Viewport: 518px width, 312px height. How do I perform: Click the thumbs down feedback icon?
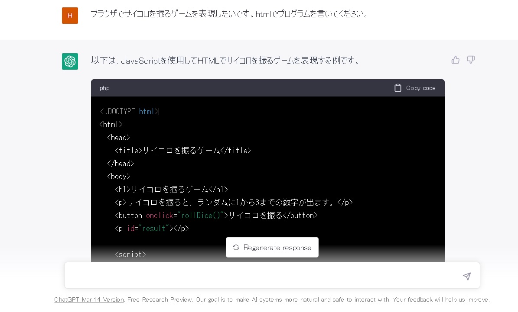(471, 60)
